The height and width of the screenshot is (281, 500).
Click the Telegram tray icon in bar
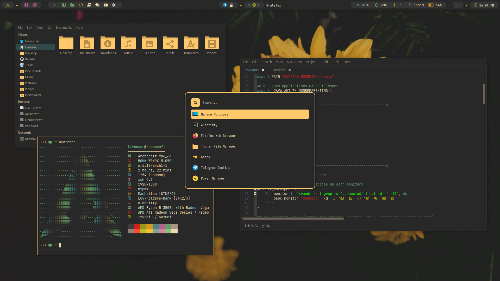coord(225,5)
